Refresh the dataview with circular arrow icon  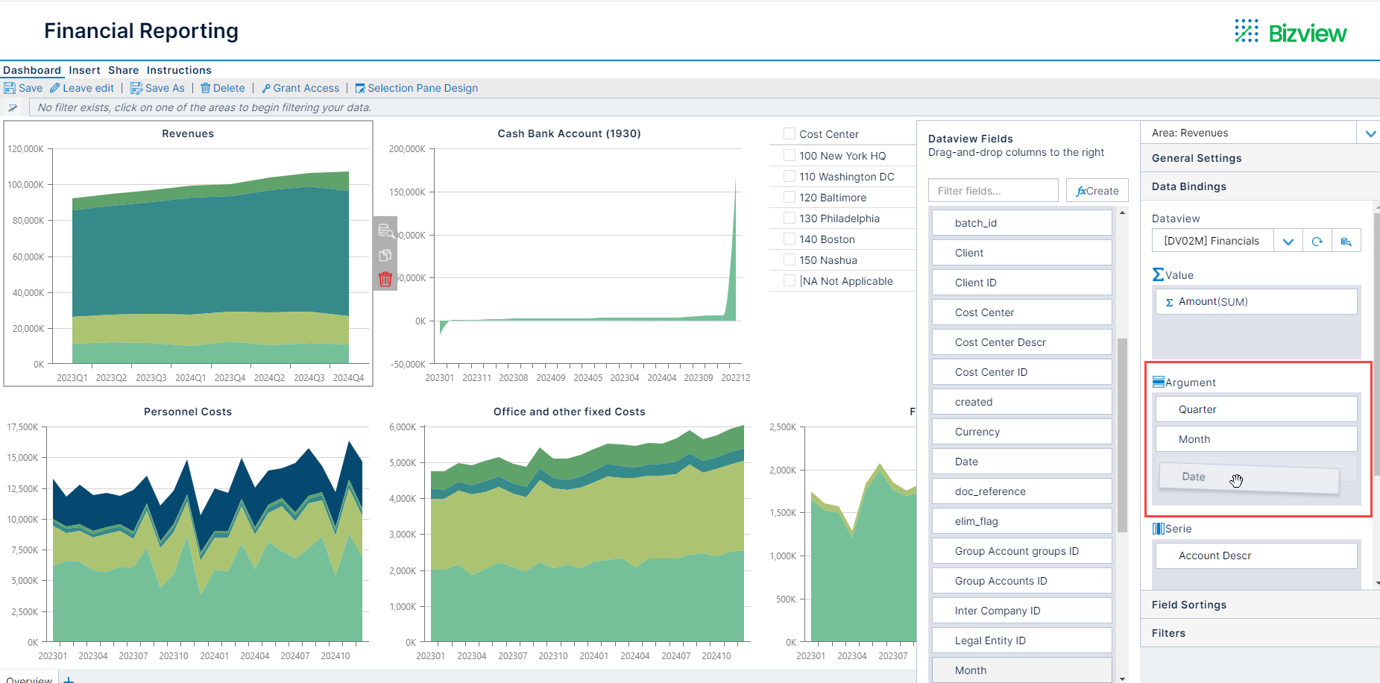coord(1317,240)
